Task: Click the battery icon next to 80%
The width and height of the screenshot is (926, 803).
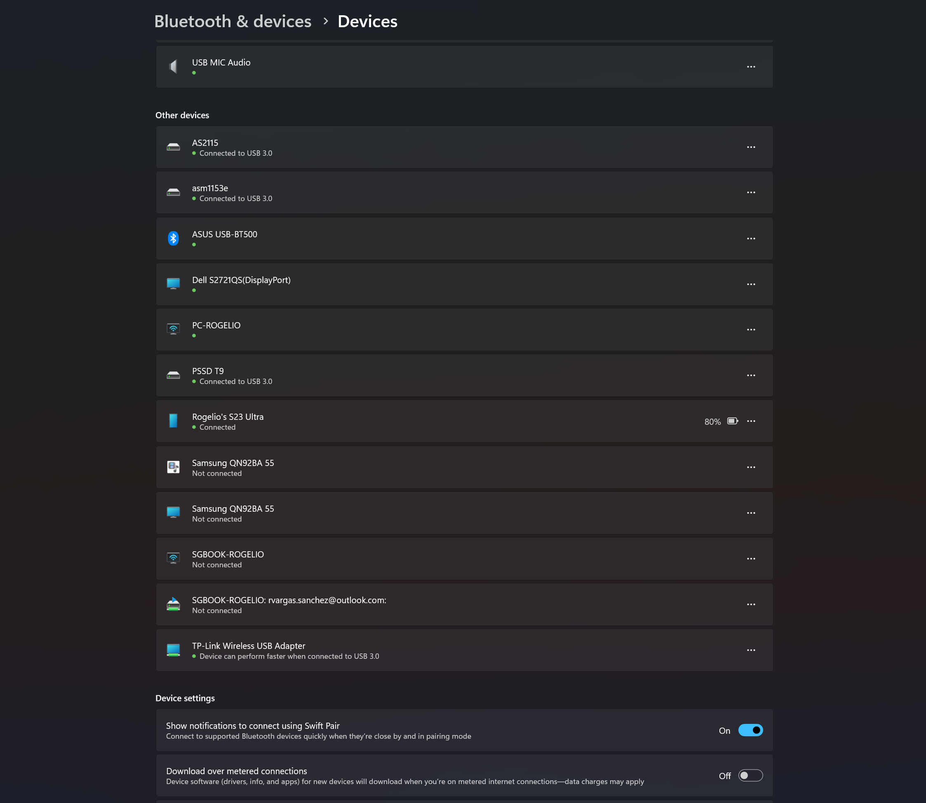Action: pyautogui.click(x=732, y=421)
